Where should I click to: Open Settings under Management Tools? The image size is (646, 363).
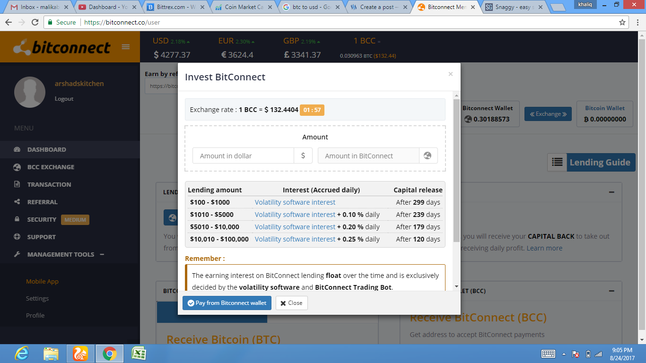[37, 298]
